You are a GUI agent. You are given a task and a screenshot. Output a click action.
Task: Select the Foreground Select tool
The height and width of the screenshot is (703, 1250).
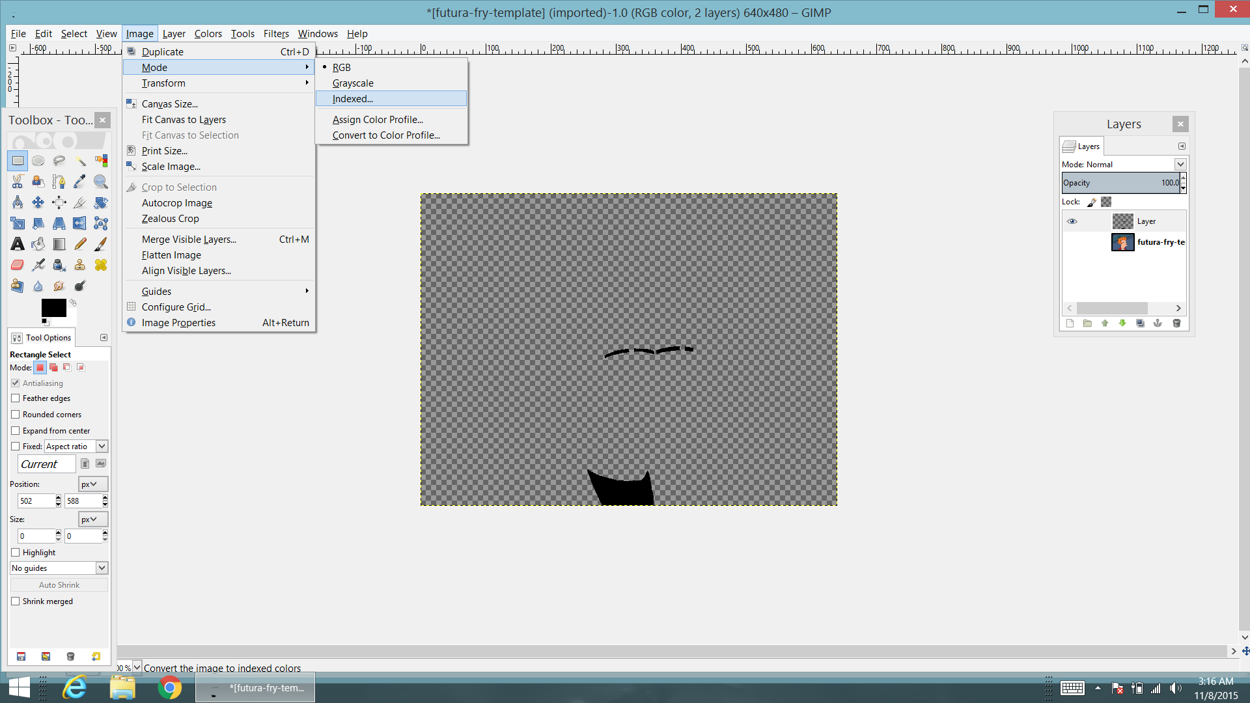pyautogui.click(x=38, y=182)
